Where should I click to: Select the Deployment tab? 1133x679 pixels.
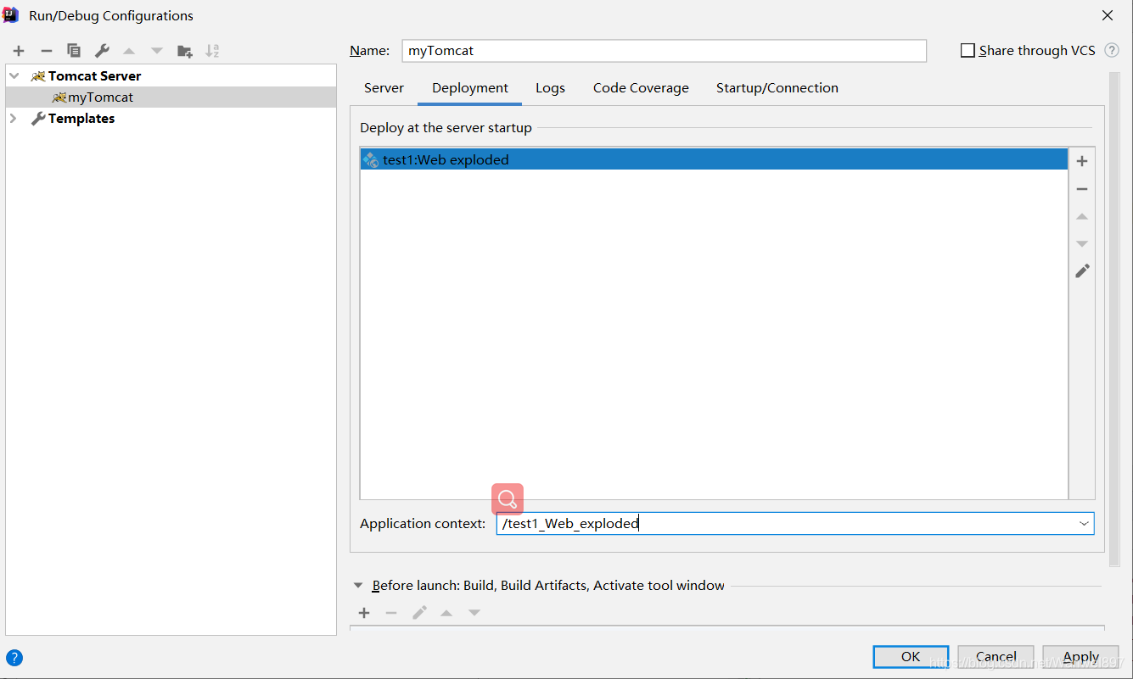[x=470, y=88]
